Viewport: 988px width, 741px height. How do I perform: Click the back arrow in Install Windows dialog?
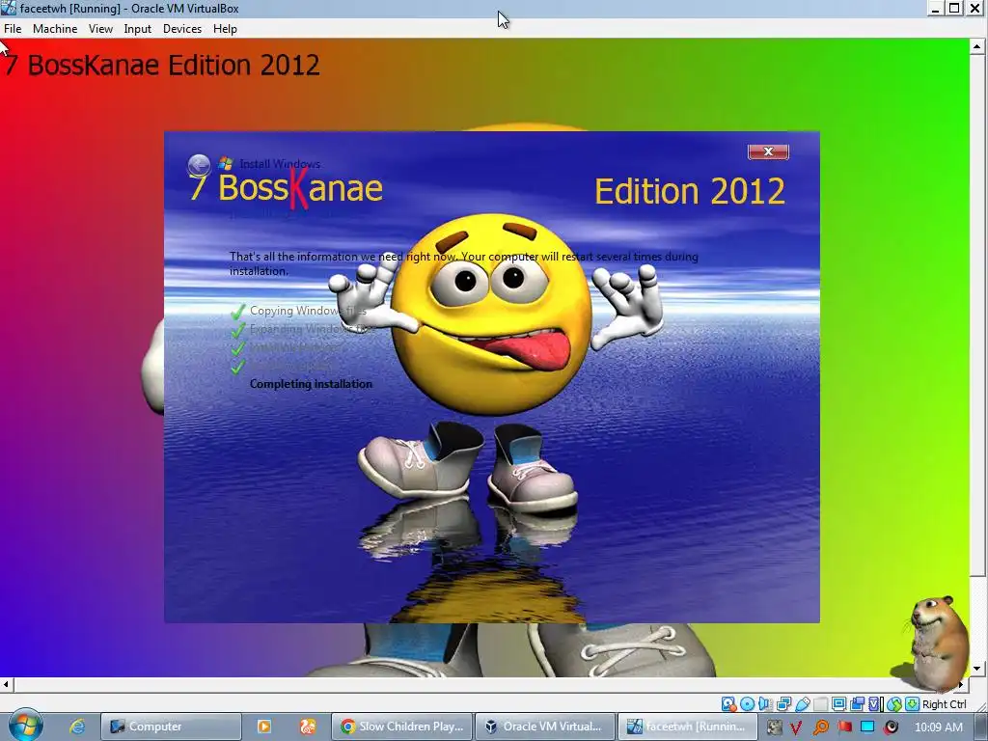(199, 165)
